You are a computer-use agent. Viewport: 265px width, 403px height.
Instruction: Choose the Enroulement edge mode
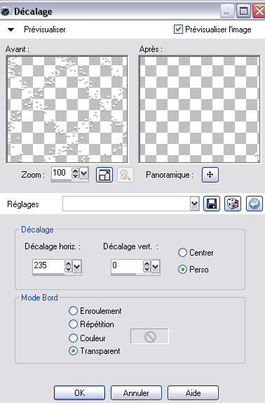[x=73, y=311]
